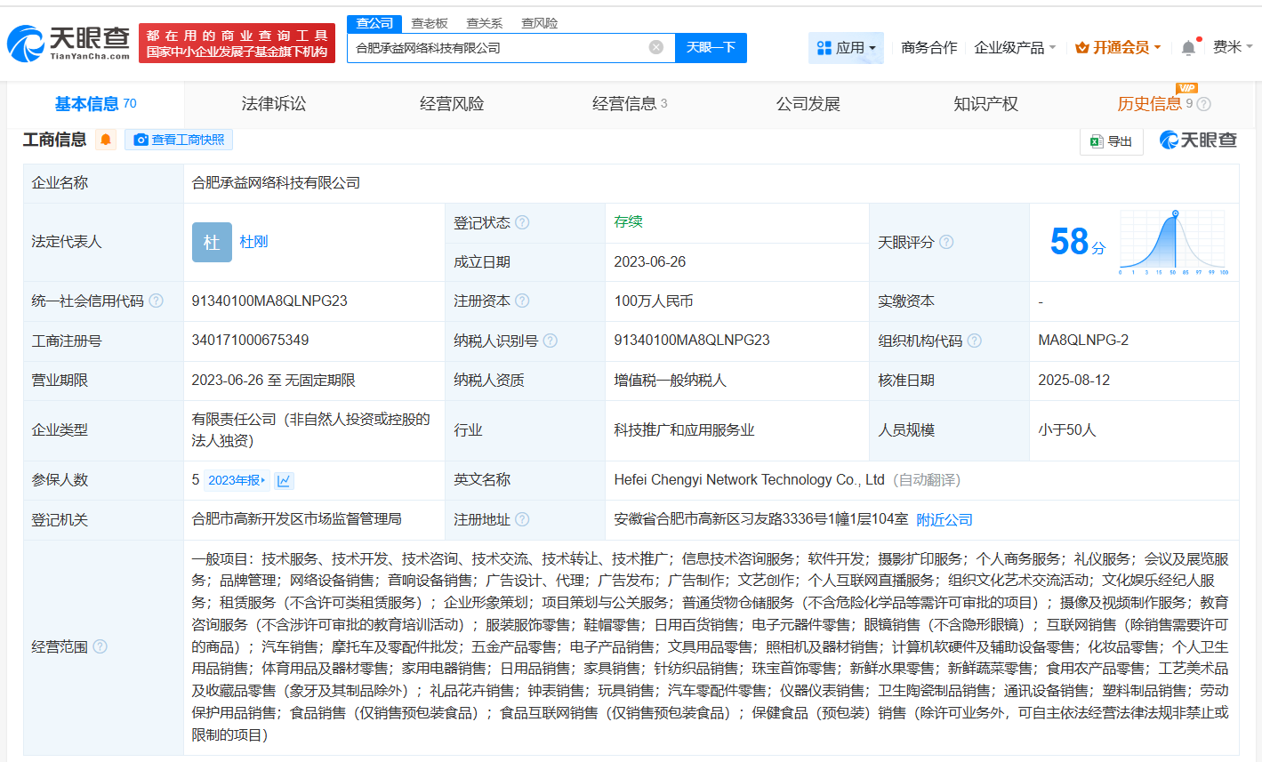Click help icon beside 历史信息 tab
This screenshot has height=762, width=1262.
(x=1204, y=104)
